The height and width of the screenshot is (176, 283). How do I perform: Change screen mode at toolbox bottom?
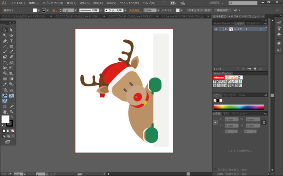tap(8, 142)
